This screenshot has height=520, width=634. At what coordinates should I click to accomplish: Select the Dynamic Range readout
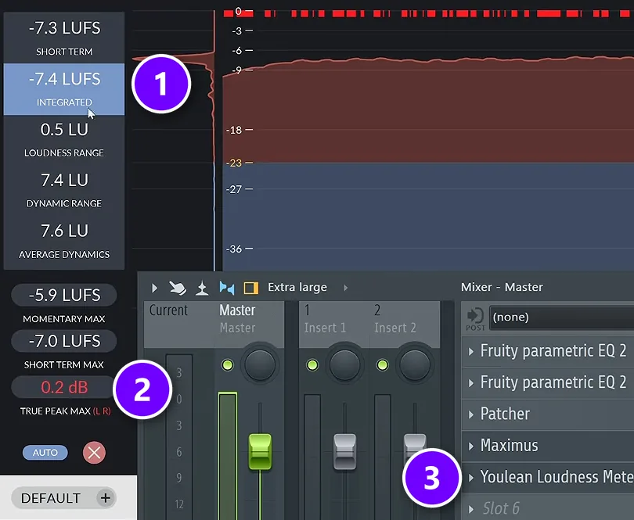[64, 190]
